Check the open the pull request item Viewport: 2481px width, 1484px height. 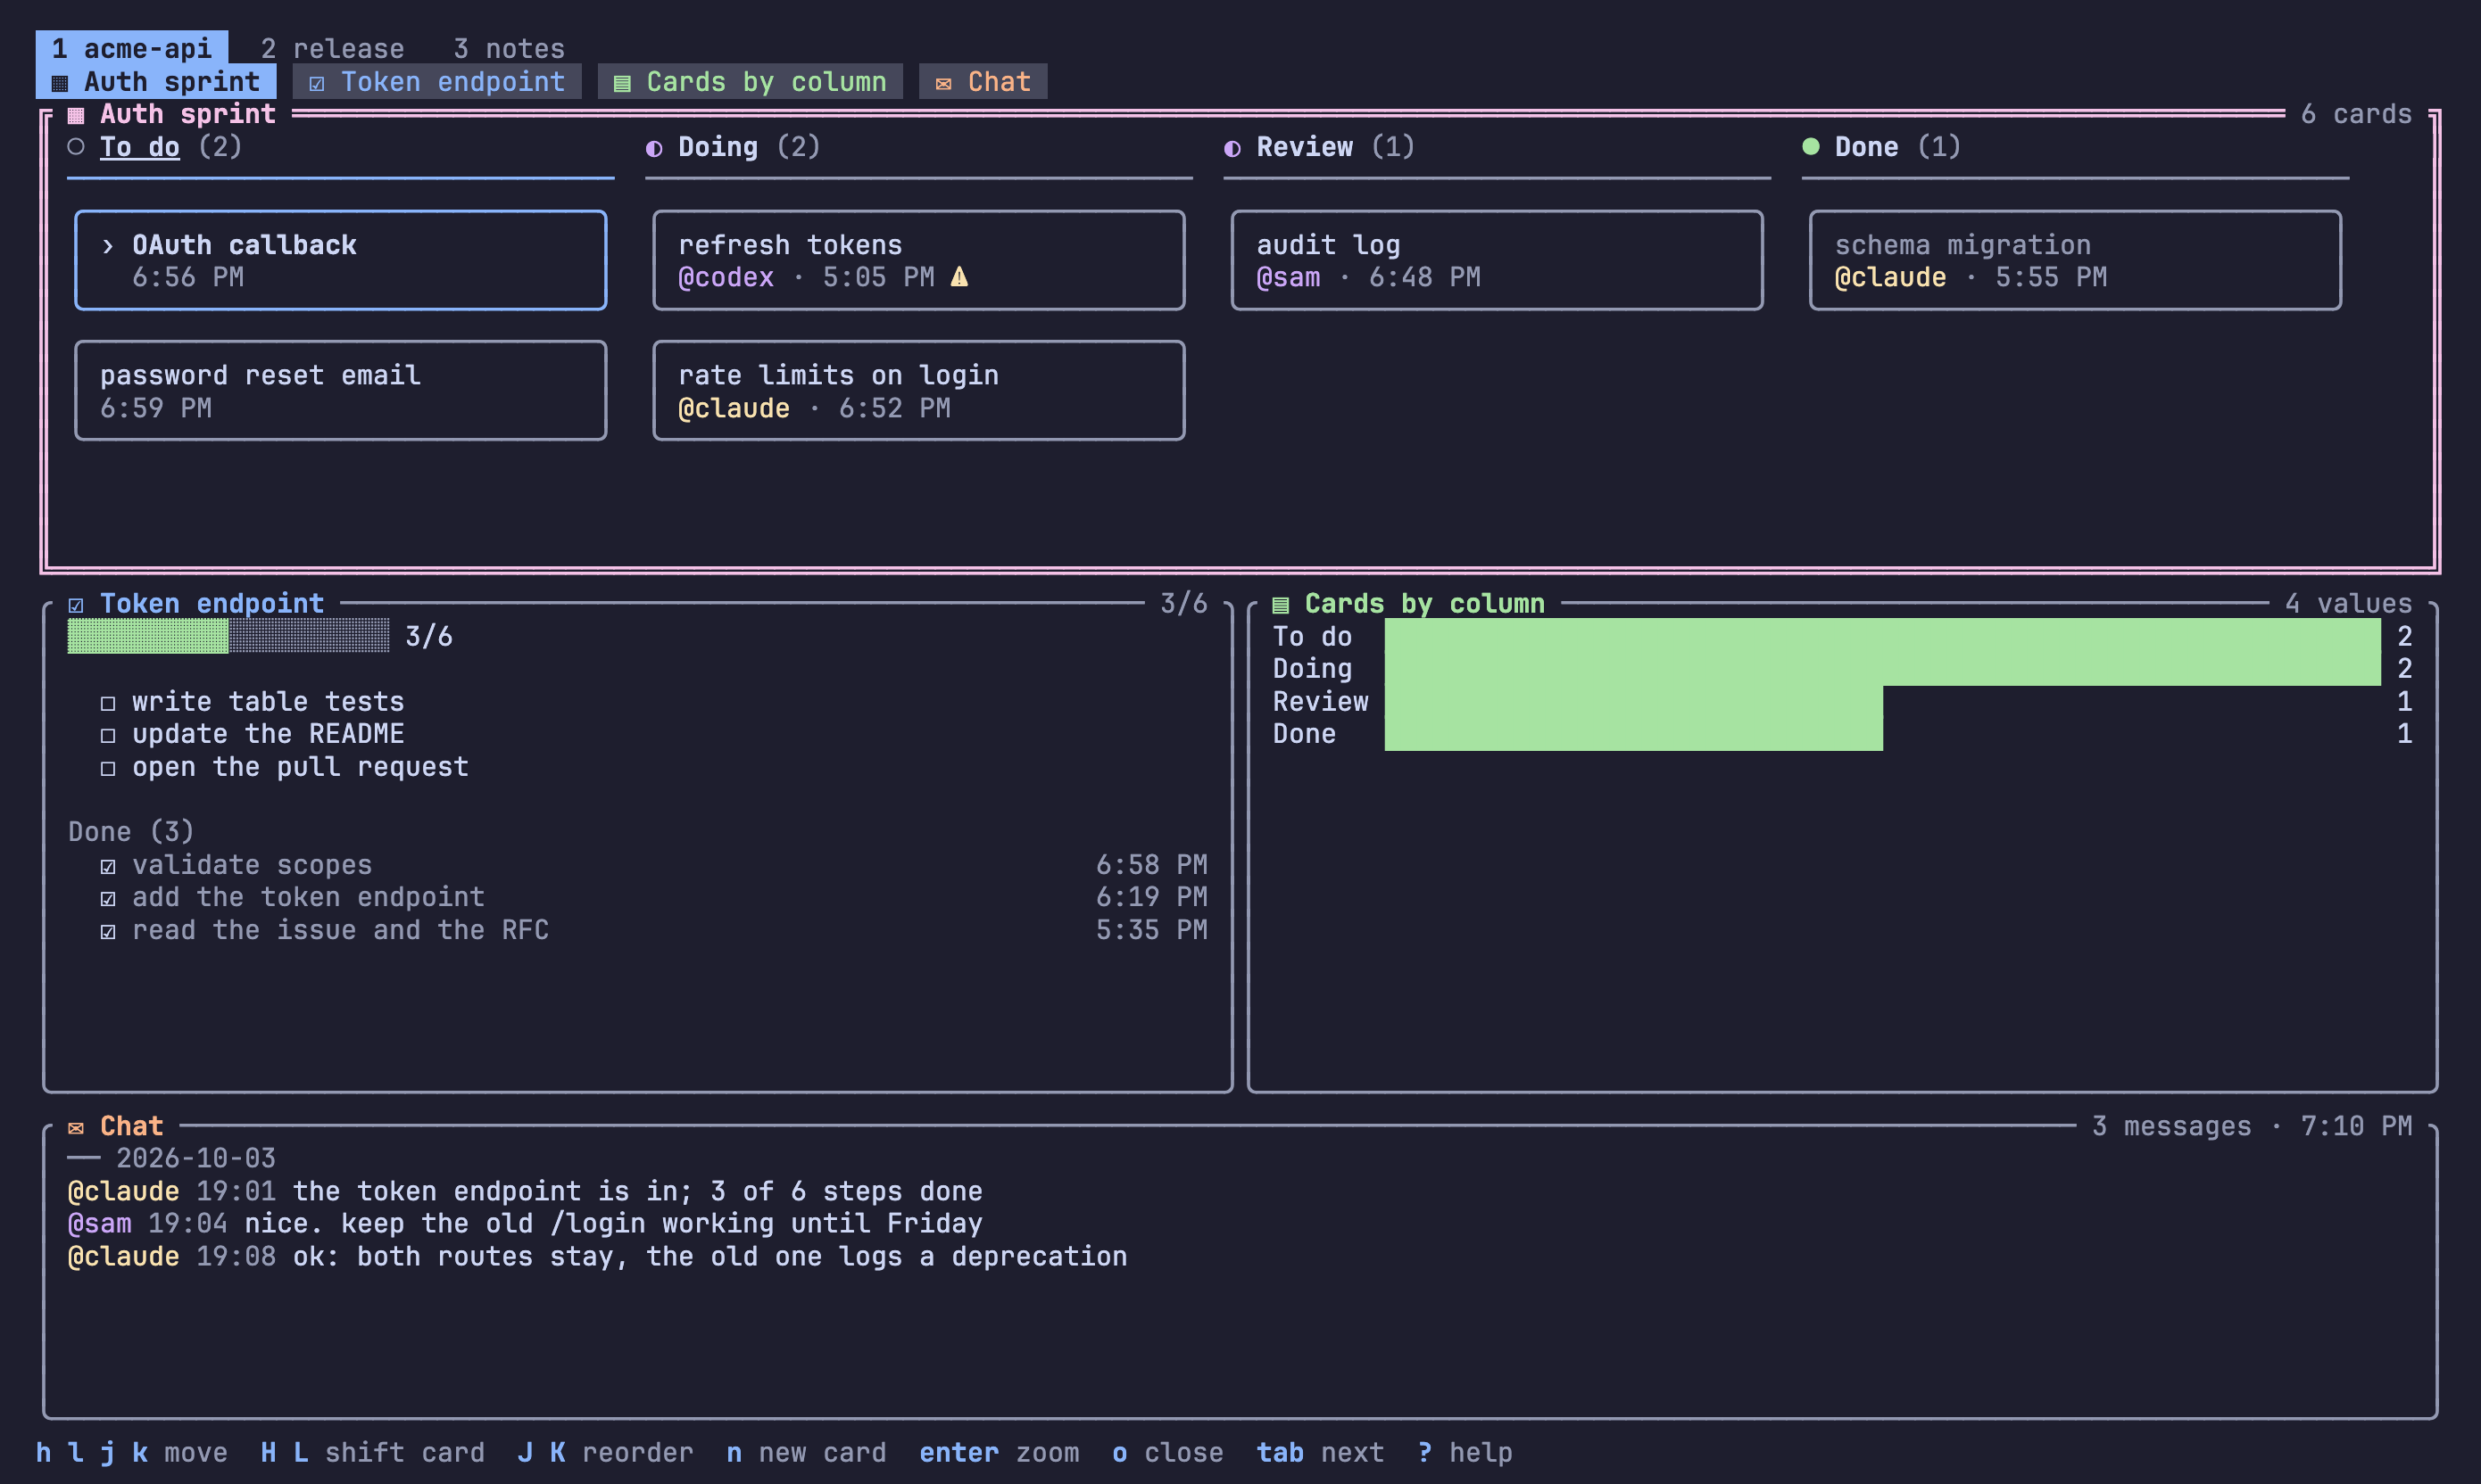coord(108,769)
